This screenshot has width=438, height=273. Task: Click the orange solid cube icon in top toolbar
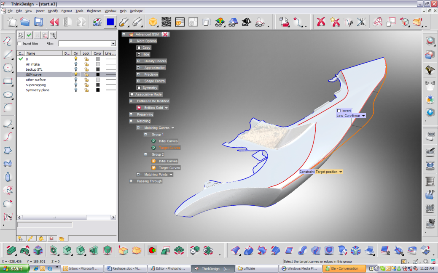pyautogui.click(x=153, y=22)
